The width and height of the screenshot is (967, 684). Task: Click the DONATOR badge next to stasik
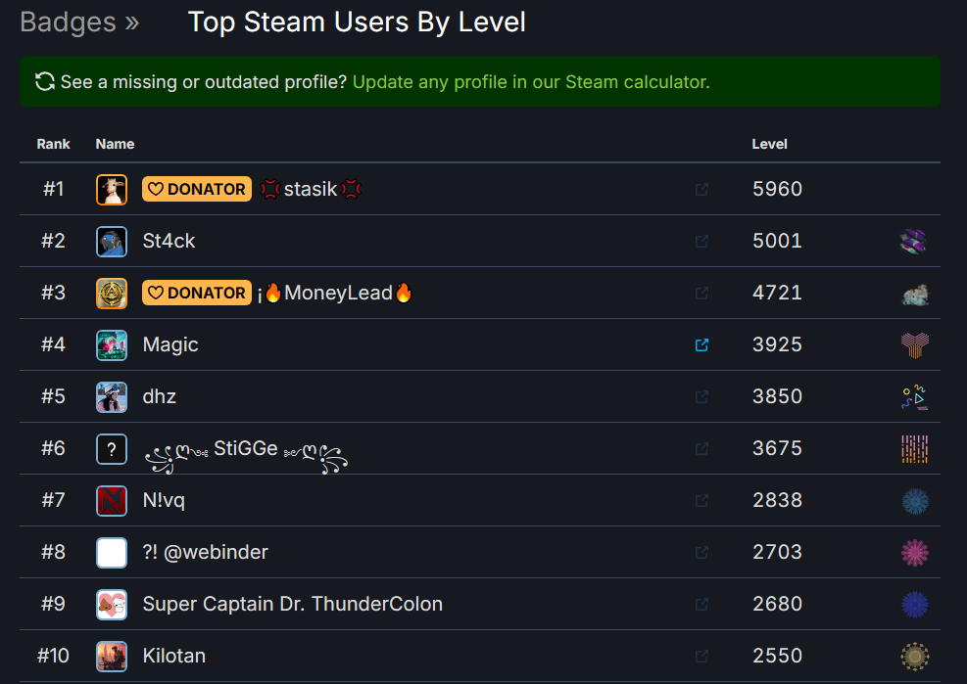tap(196, 188)
